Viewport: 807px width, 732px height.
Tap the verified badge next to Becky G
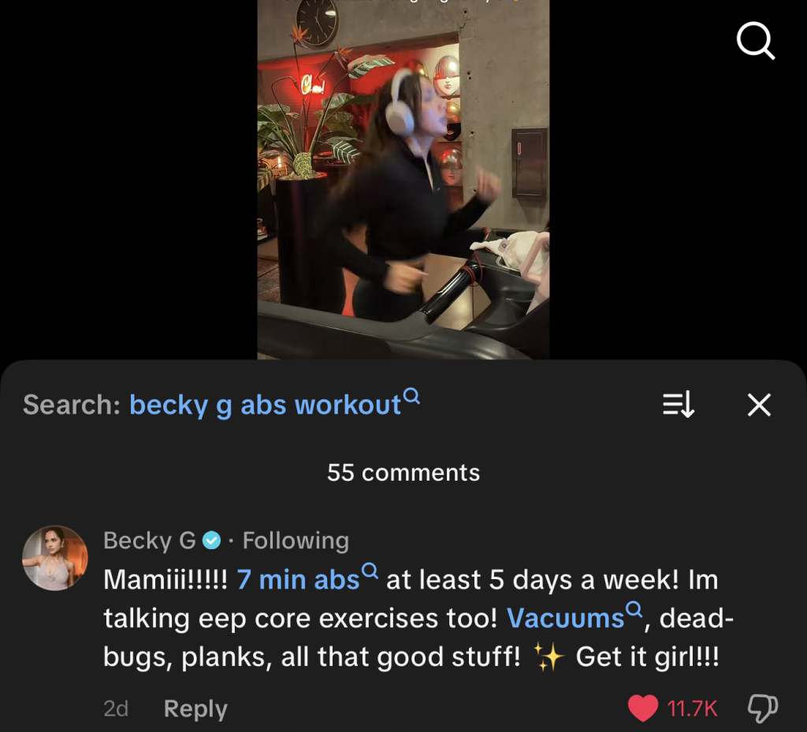[x=211, y=541]
